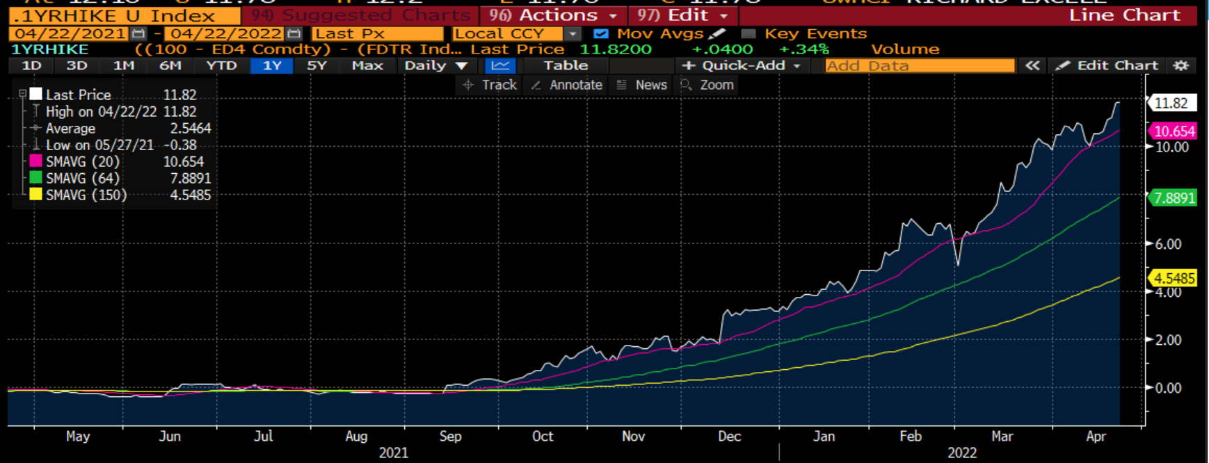
Task: Click the .1YRHIKE U Index ticker field
Action: [x=125, y=15]
